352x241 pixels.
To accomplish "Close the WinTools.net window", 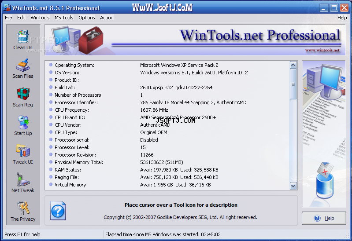I will coord(344,8).
